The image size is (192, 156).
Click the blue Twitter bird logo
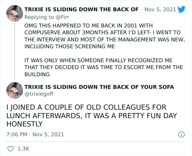[x=181, y=9]
